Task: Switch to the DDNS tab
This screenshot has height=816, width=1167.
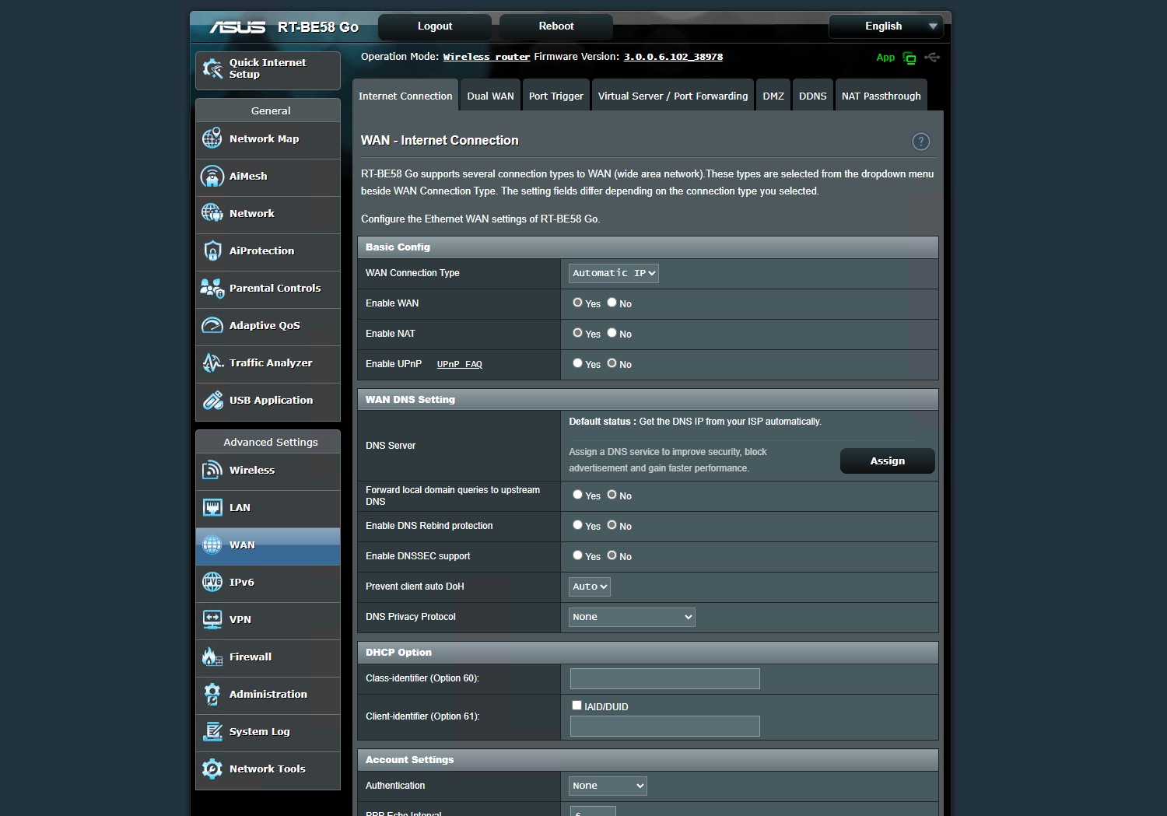Action: pos(812,96)
